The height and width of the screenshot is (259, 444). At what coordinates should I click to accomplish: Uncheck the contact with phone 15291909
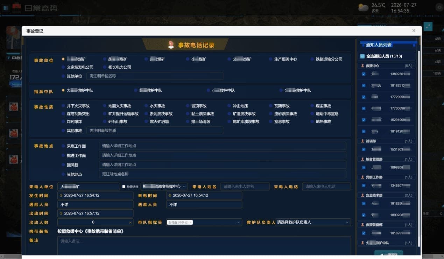364,120
